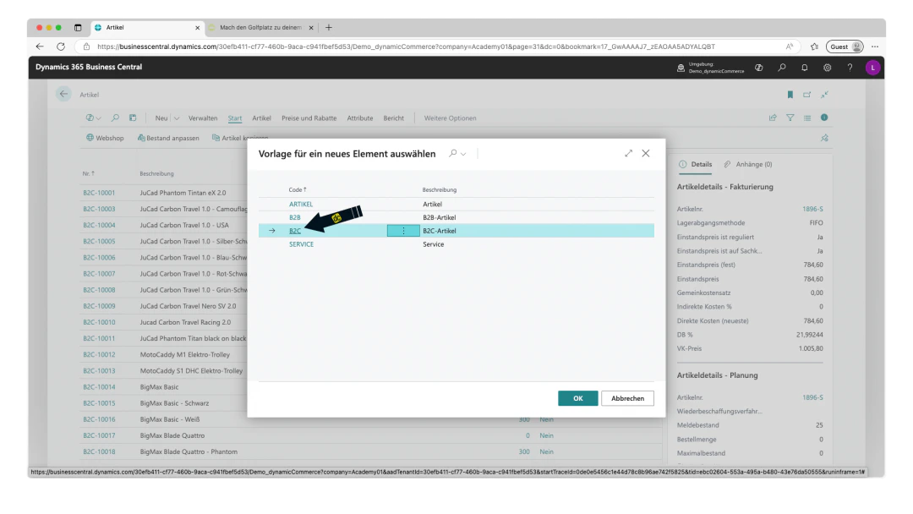Close the Vorlage dialog
This screenshot has height=514, width=913.
pos(646,153)
